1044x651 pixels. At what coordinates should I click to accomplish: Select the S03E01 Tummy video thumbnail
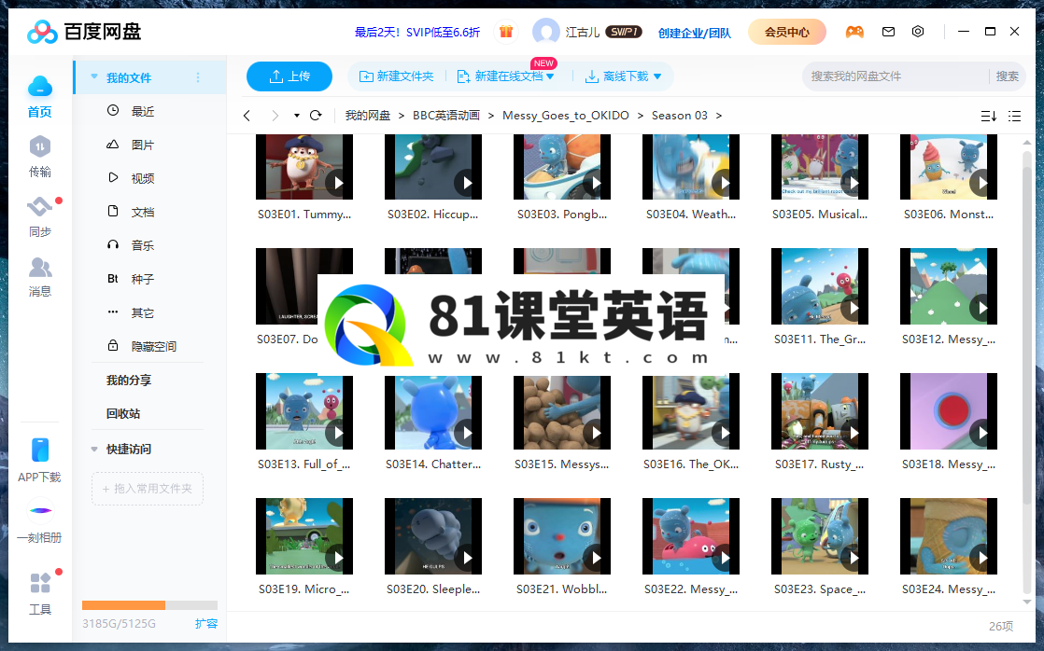[x=304, y=167]
